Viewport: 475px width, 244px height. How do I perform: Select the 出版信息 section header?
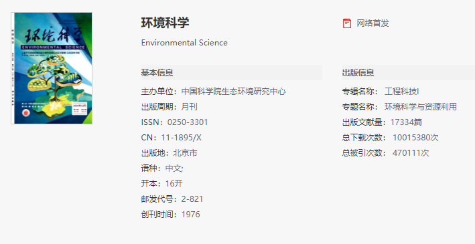tap(358, 73)
